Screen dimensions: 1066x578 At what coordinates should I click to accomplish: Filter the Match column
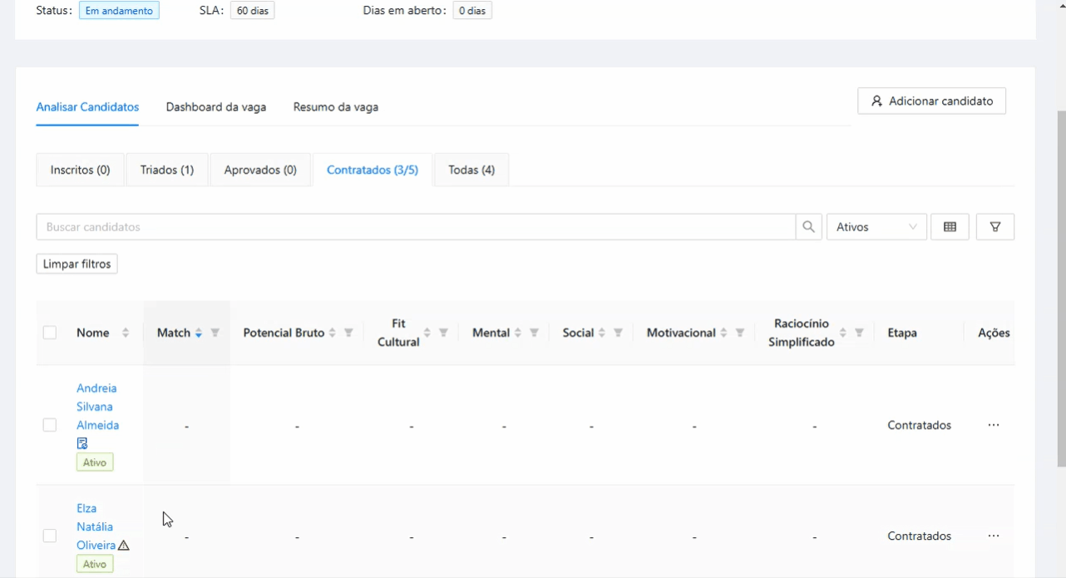(x=215, y=333)
